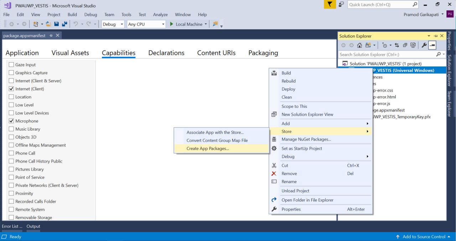
Task: Check the Music Library capability
Action: 11,129
